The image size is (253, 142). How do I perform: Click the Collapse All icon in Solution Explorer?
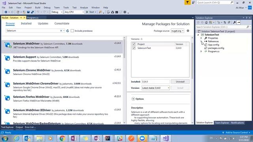pyautogui.click(x=229, y=22)
